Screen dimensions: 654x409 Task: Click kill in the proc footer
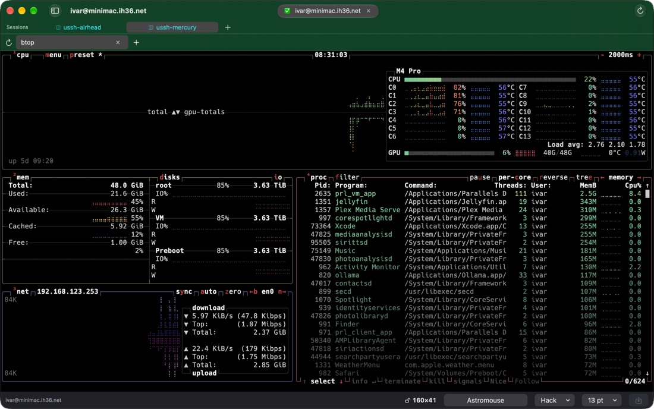437,382
